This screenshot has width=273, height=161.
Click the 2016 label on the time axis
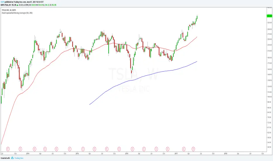point(127,153)
